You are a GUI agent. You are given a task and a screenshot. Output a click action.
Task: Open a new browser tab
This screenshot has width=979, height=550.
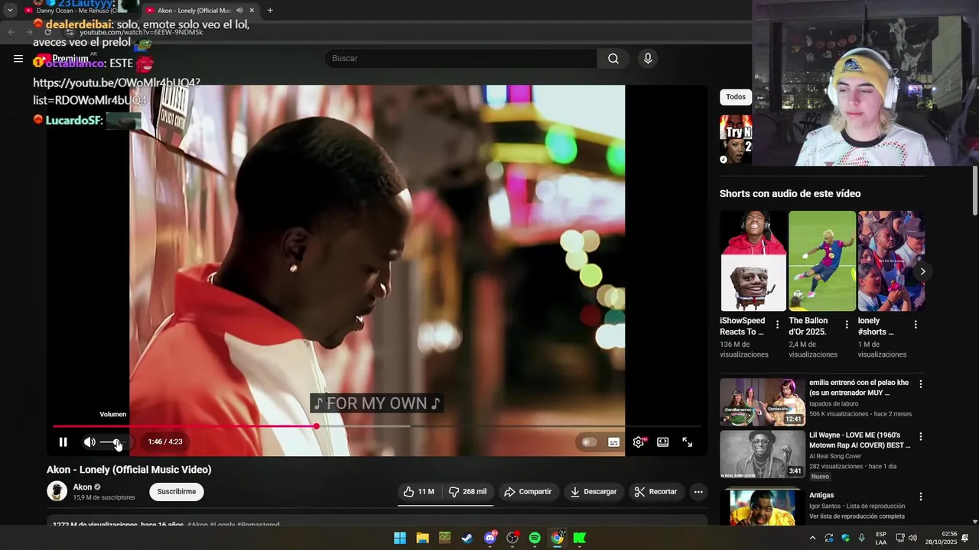[x=270, y=11]
